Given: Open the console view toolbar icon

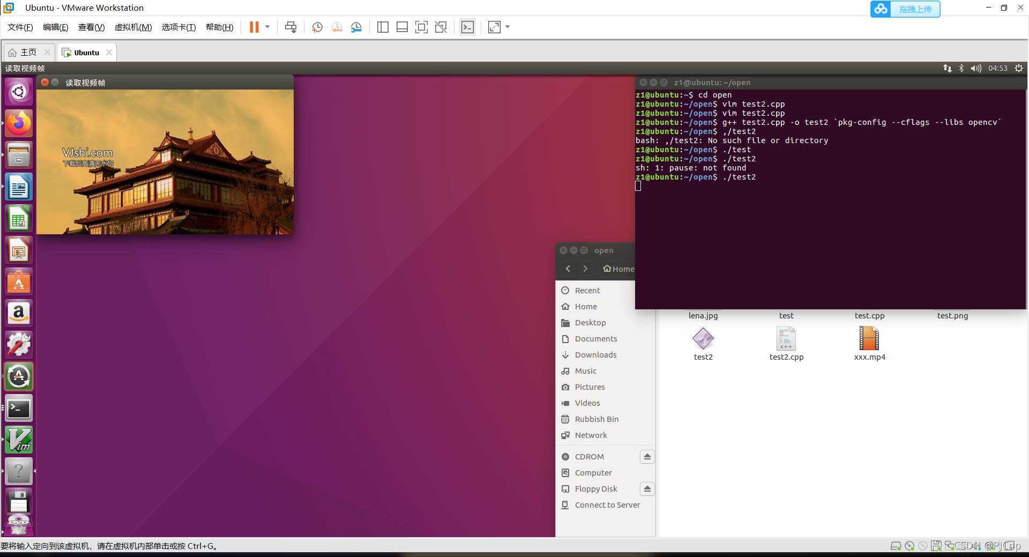Looking at the screenshot, I should click(467, 27).
